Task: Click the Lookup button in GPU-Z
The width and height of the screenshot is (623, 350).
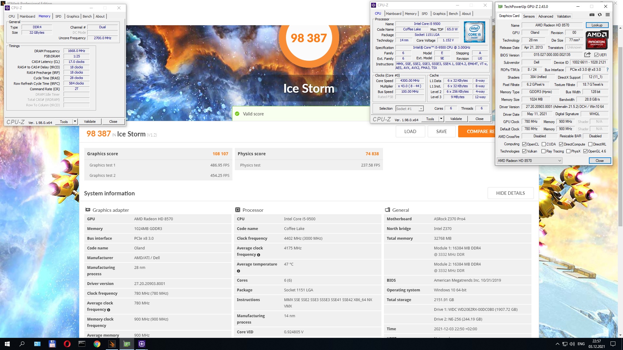Action: [597, 25]
